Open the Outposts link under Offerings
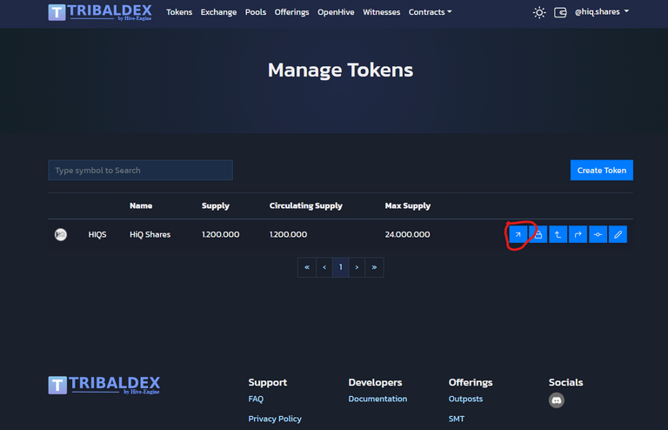Image resolution: width=668 pixels, height=430 pixels. [x=465, y=399]
